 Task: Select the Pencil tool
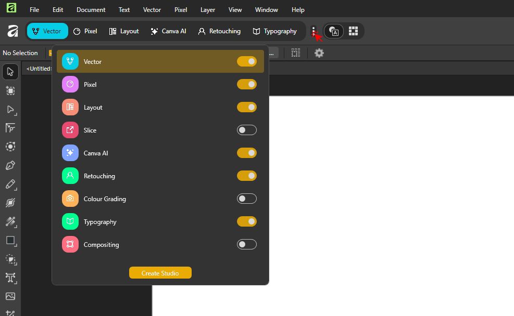pyautogui.click(x=10, y=185)
